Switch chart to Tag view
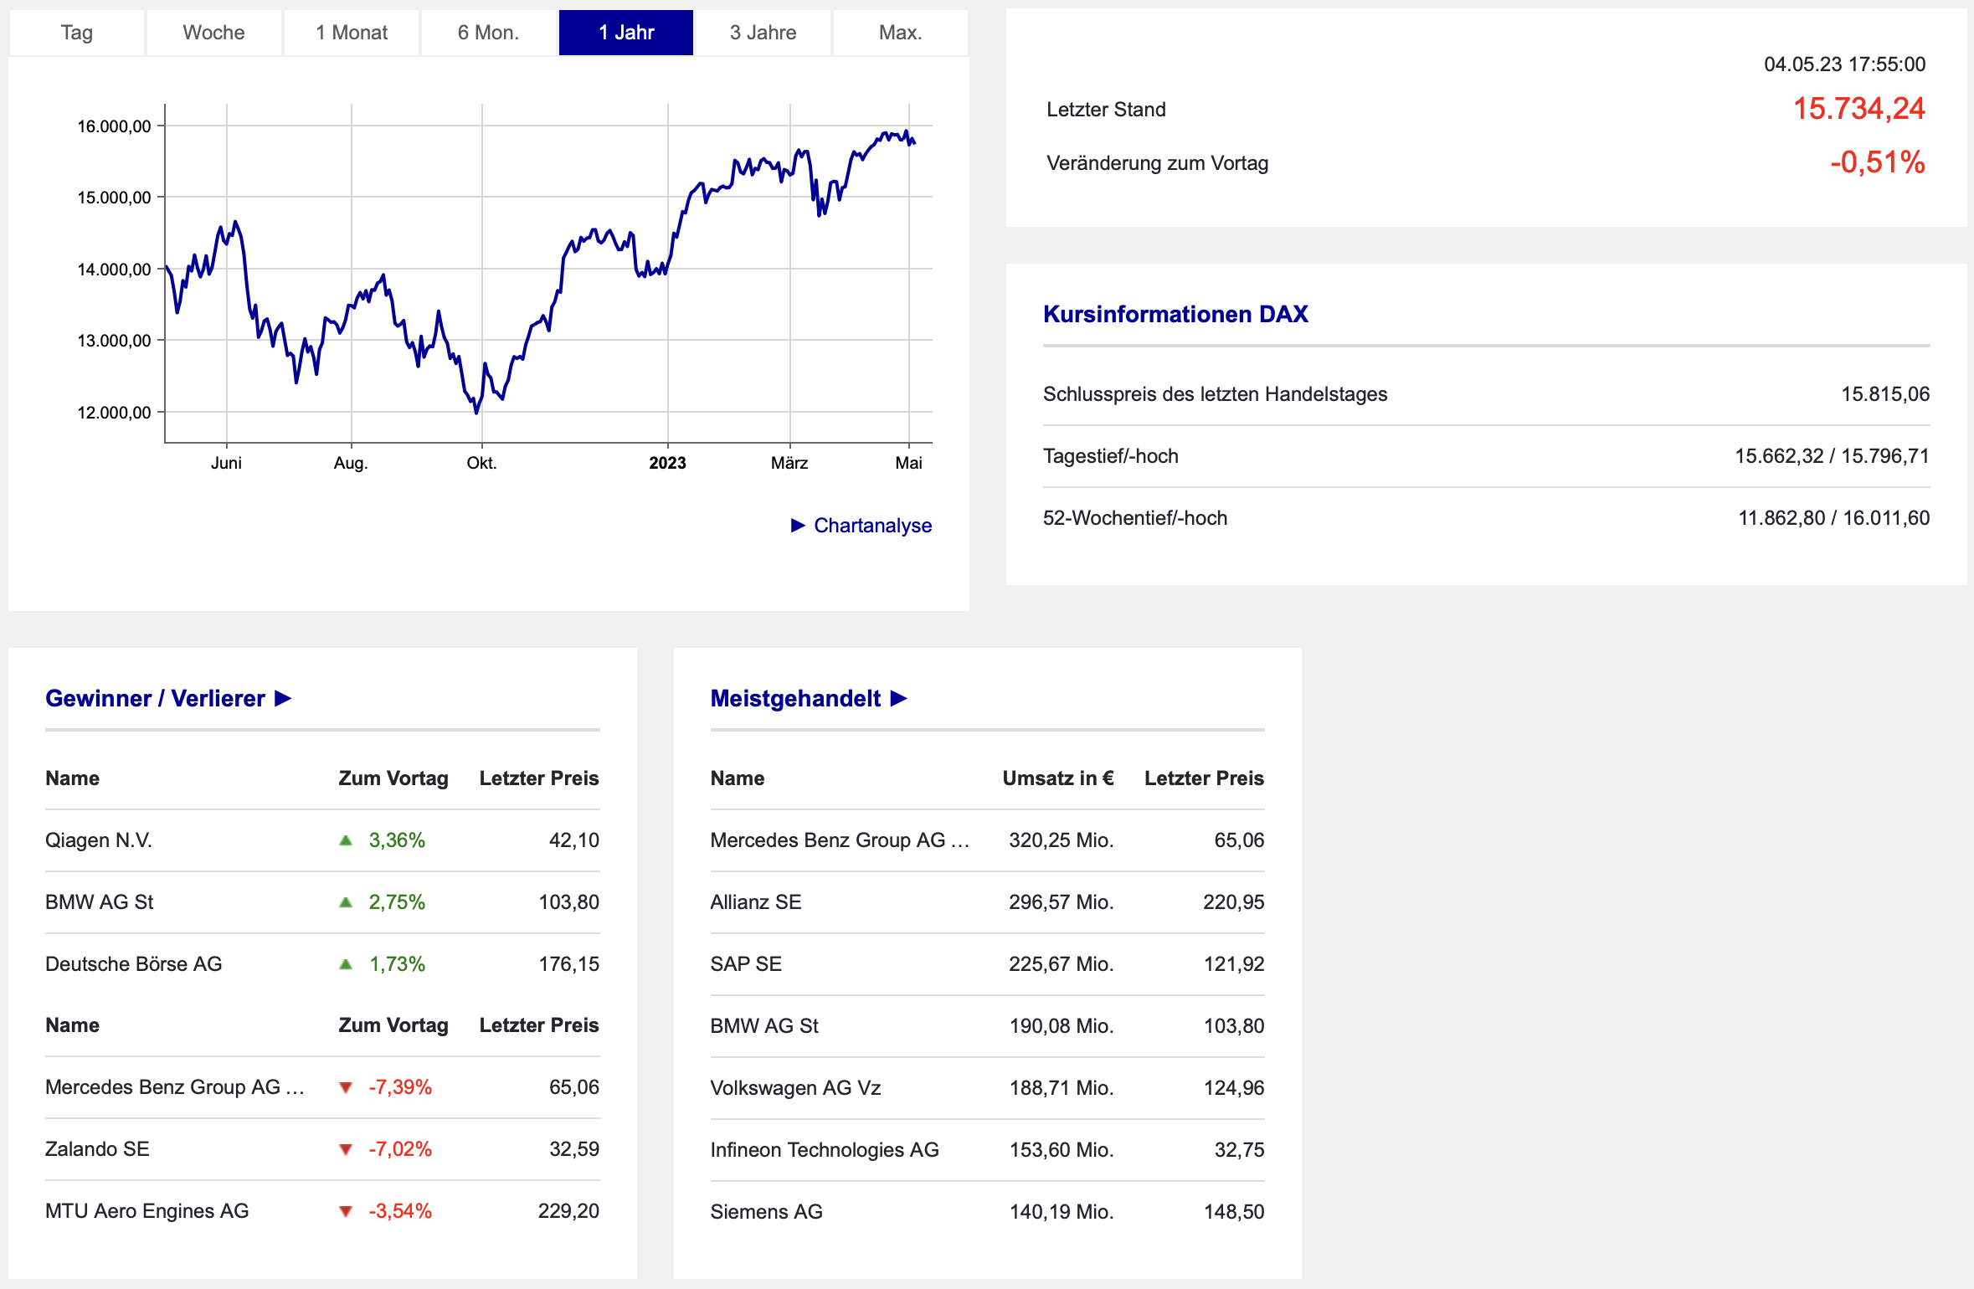This screenshot has height=1289, width=1974. [76, 33]
